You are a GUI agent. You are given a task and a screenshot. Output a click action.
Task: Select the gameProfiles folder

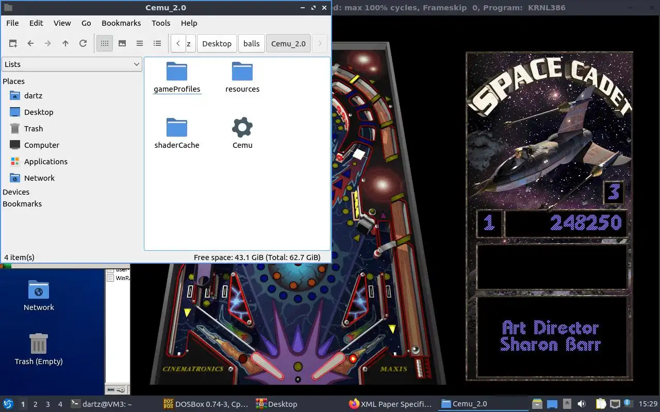(177, 77)
